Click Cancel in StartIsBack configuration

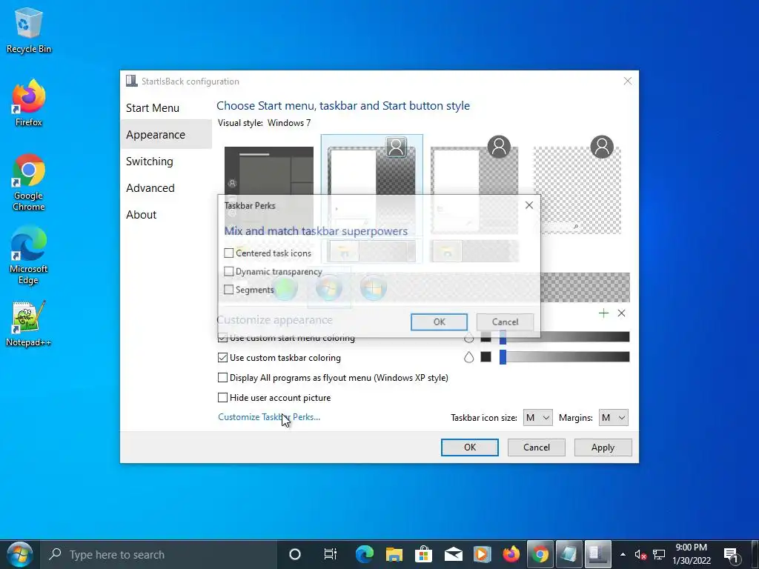(537, 447)
